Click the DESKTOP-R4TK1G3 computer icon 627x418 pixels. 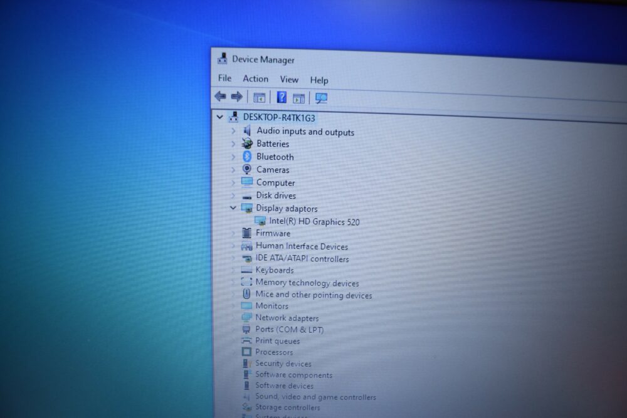(233, 117)
